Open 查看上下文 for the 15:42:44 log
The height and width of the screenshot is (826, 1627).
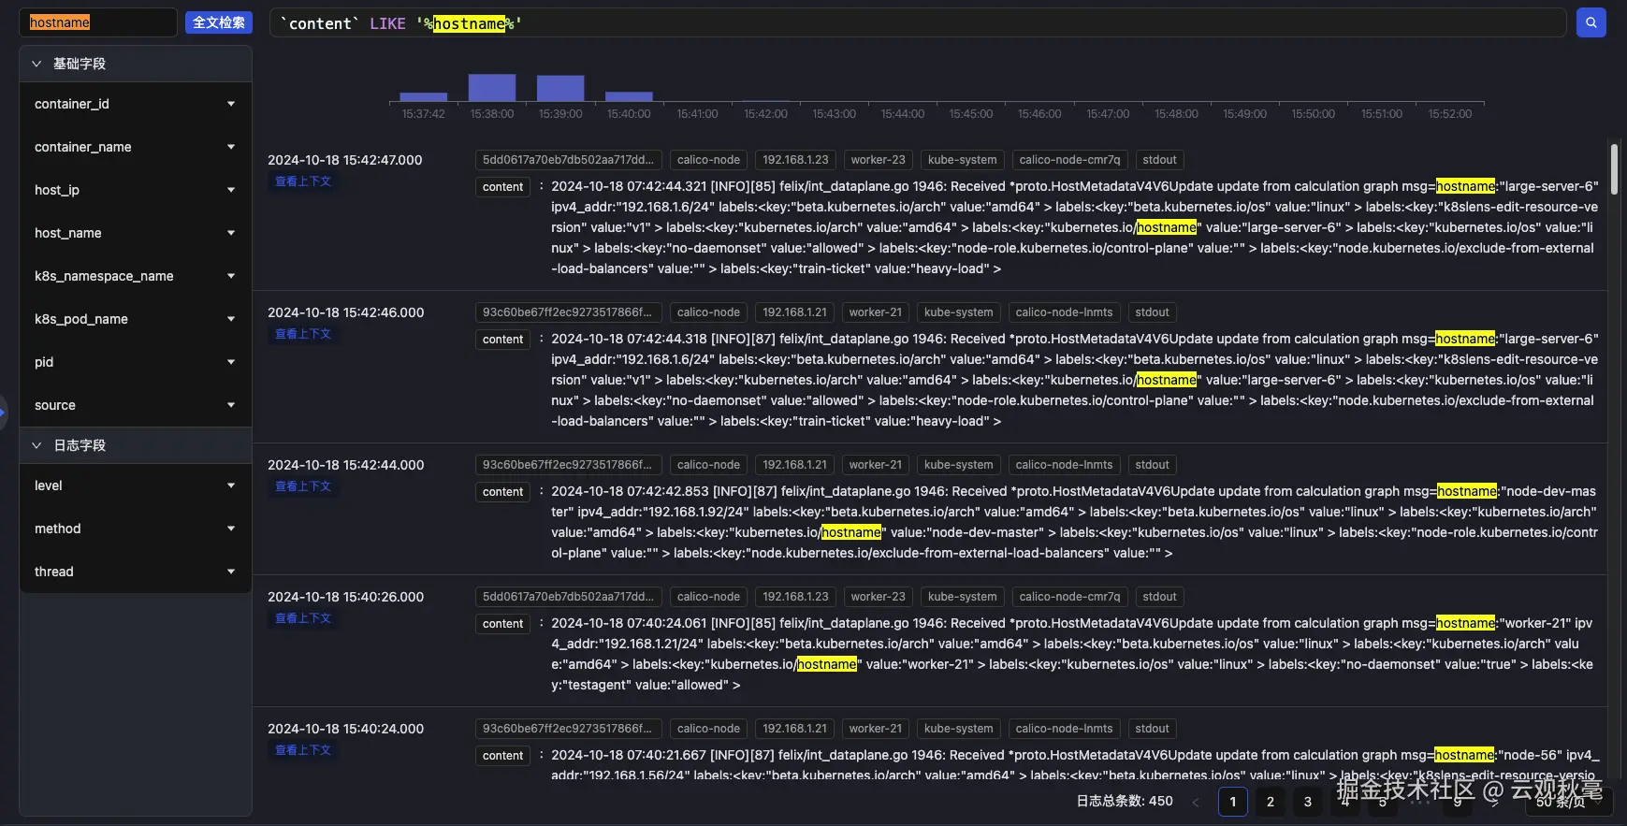pos(303,486)
